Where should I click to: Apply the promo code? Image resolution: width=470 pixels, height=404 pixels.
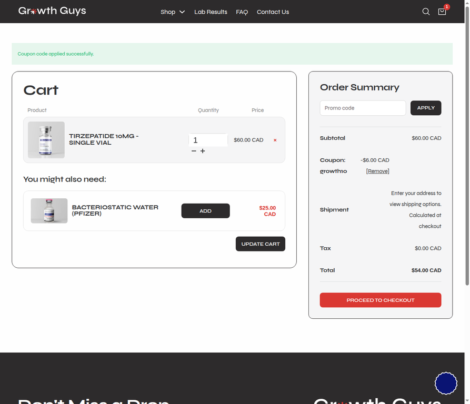(426, 108)
